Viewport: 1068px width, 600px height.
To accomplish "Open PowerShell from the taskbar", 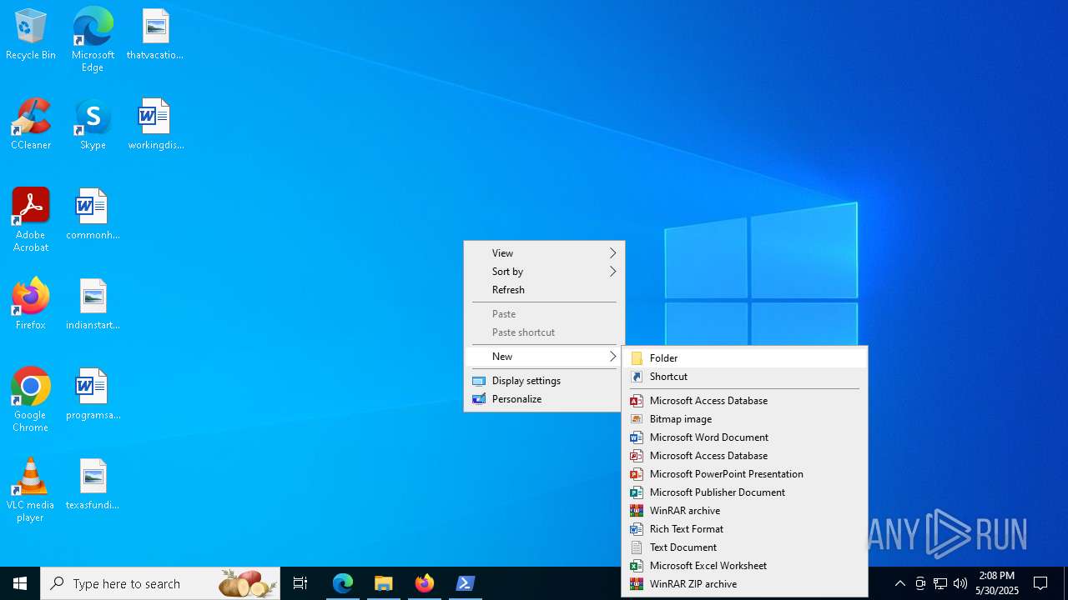I will 466,583.
